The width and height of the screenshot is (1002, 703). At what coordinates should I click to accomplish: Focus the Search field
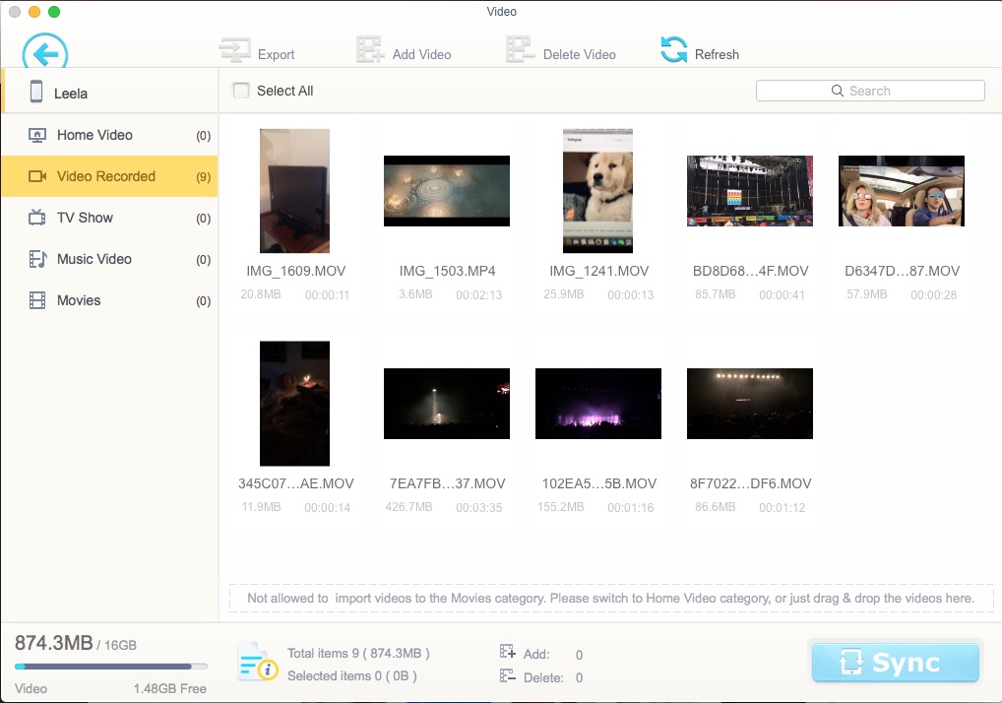click(x=870, y=91)
